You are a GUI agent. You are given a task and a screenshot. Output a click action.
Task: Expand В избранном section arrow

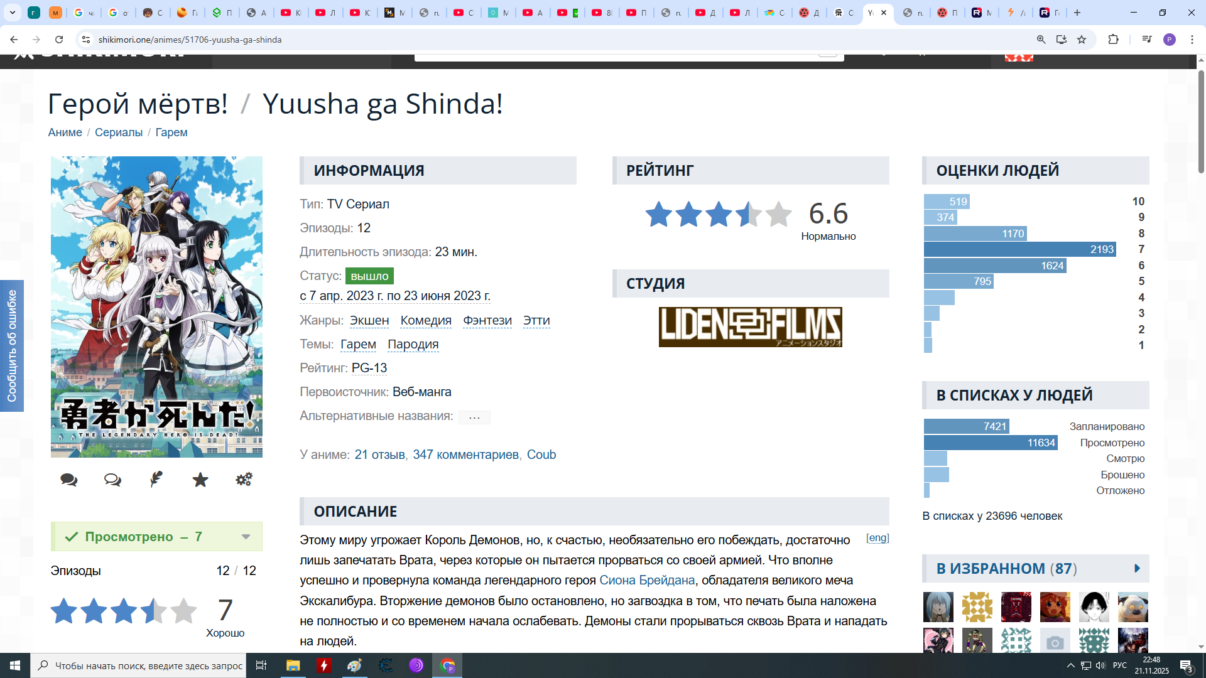coord(1137,569)
